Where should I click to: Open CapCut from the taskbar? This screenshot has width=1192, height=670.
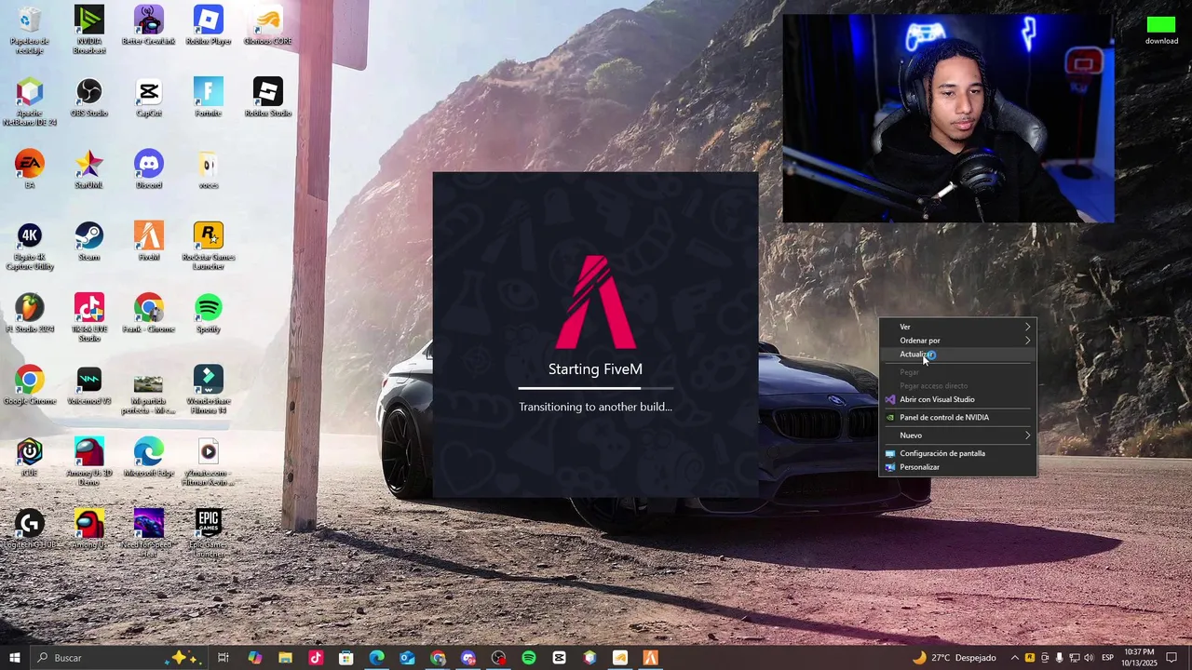[559, 658]
